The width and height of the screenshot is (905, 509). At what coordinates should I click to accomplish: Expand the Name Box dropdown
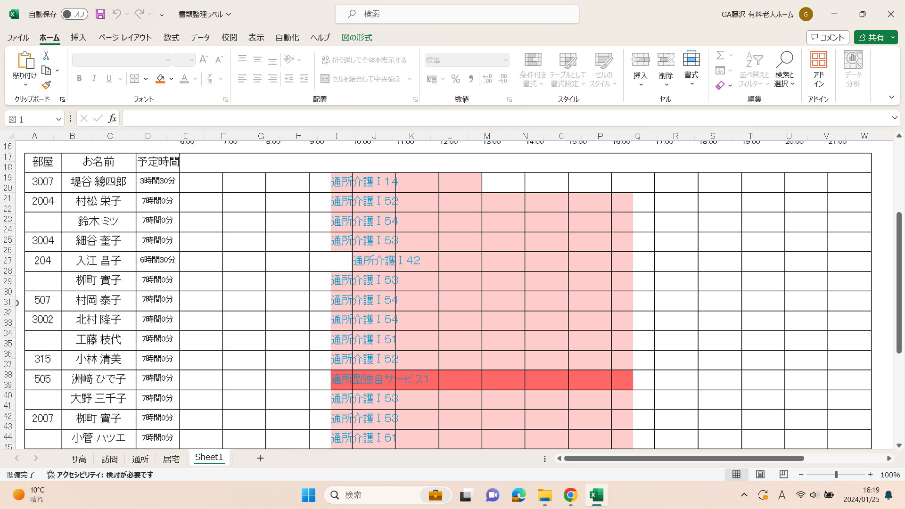pos(58,119)
